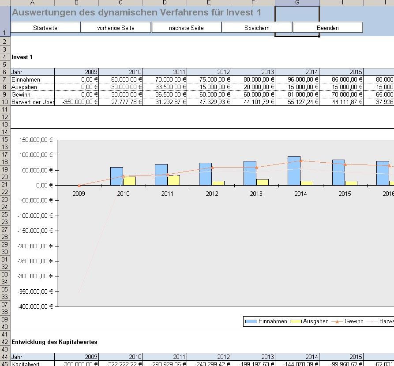
Task: Click the 'Invest 1' heading cell
Action: click(x=32, y=57)
